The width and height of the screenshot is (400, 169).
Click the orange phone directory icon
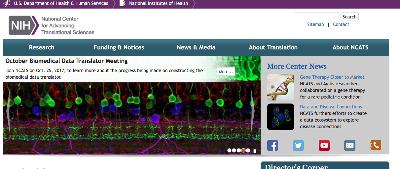tap(376, 145)
